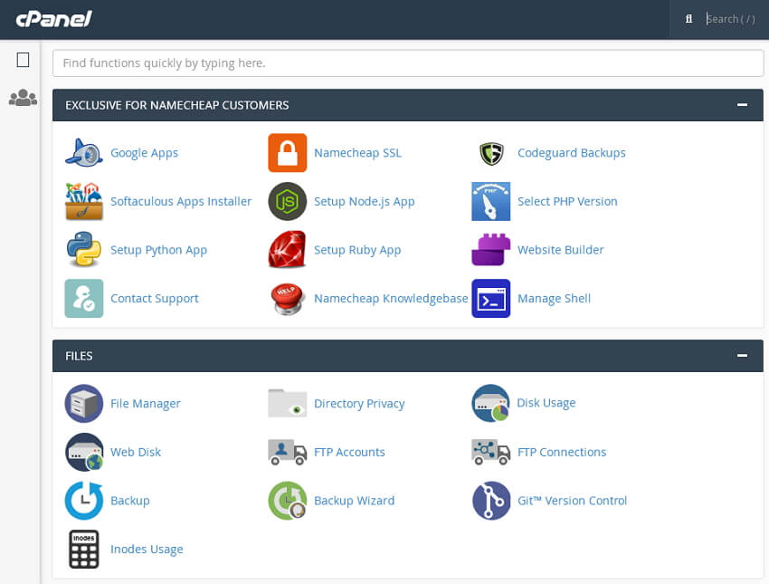Click the Website Builder link
The image size is (769, 584).
pos(561,250)
